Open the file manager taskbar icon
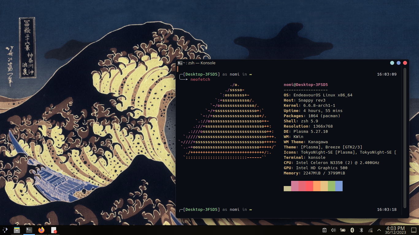 (17, 230)
